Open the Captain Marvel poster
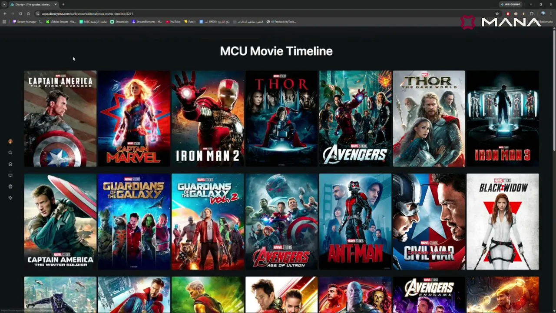556x313 pixels. [x=134, y=119]
